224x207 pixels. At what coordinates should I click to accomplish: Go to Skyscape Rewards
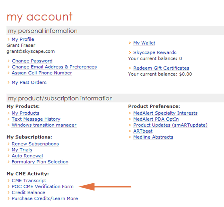click(x=155, y=53)
